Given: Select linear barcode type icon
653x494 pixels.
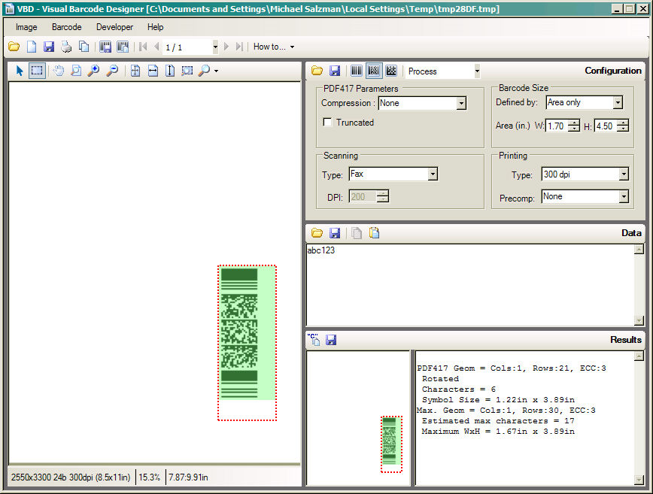Looking at the screenshot, I should point(357,71).
